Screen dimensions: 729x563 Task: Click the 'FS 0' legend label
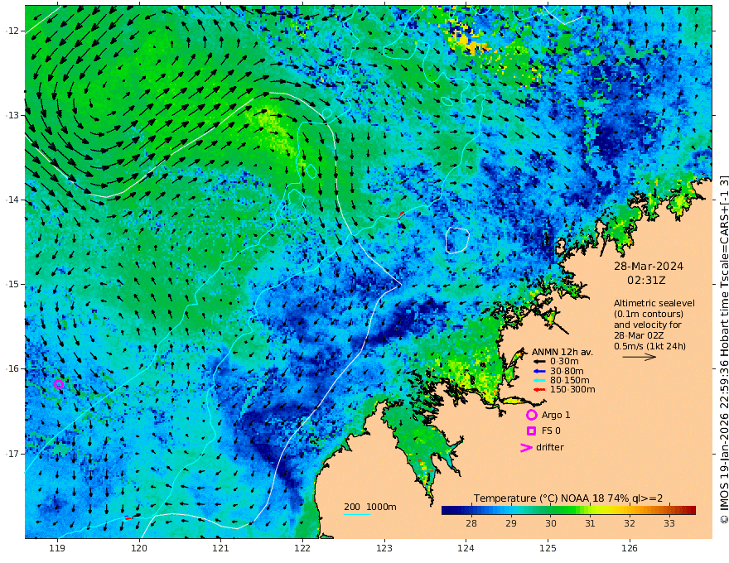(551, 431)
